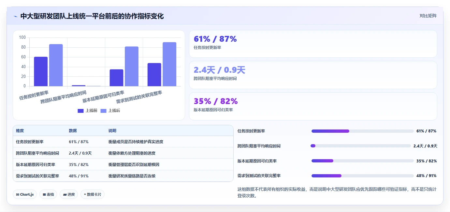Click the 对比矩阵 label in header

point(428,16)
